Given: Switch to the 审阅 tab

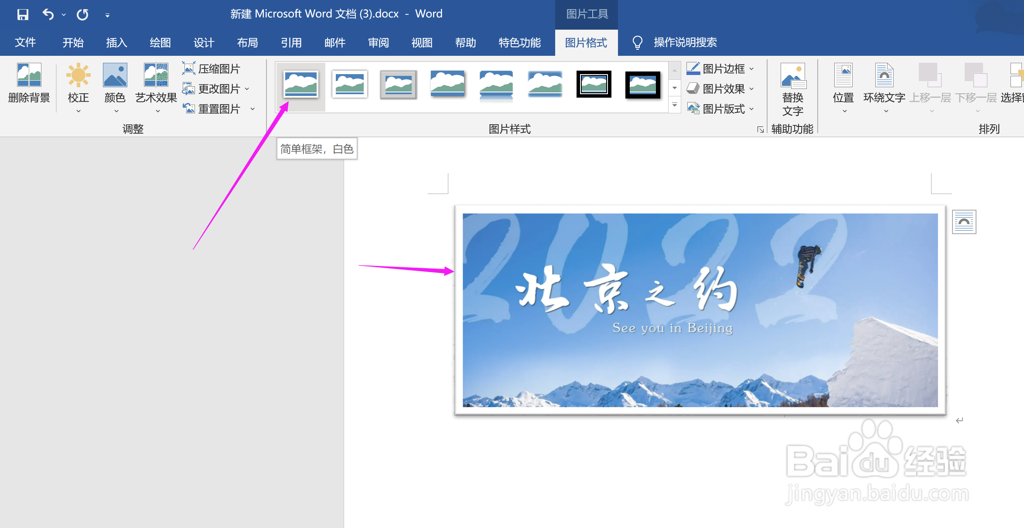Looking at the screenshot, I should coord(378,42).
